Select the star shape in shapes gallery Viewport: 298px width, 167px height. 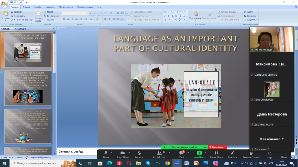click(x=184, y=20)
